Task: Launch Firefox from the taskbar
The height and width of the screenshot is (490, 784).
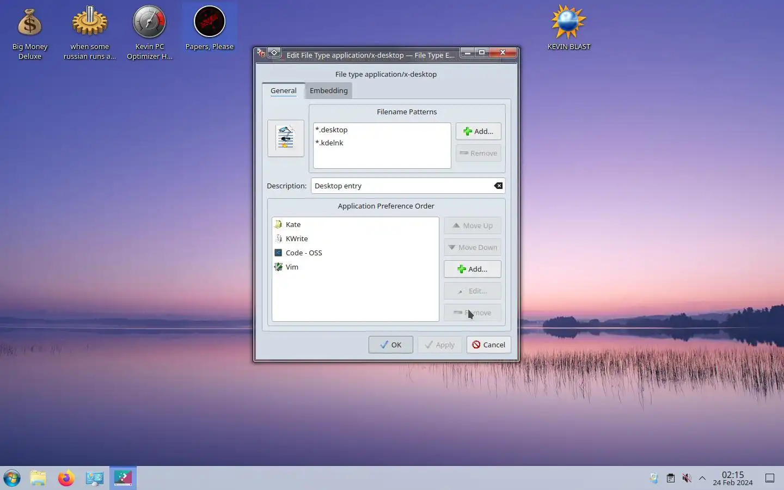Action: pyautogui.click(x=66, y=478)
